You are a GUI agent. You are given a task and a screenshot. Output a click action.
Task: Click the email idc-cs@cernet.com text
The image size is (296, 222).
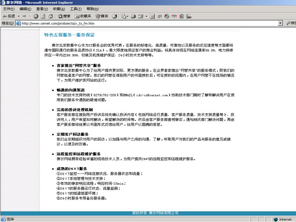[152, 95]
